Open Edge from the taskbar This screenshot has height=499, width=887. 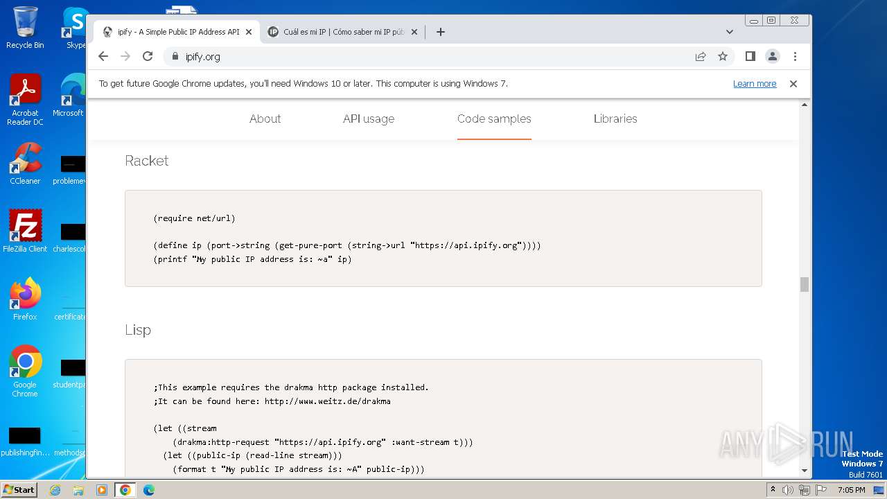(x=148, y=490)
